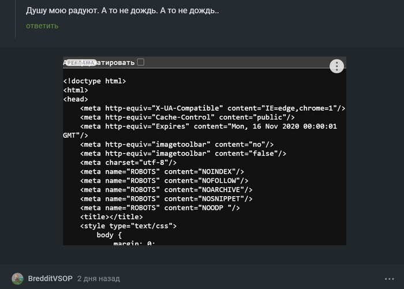Open the three-dot options menu on the ad
404x289 pixels.
click(x=336, y=66)
